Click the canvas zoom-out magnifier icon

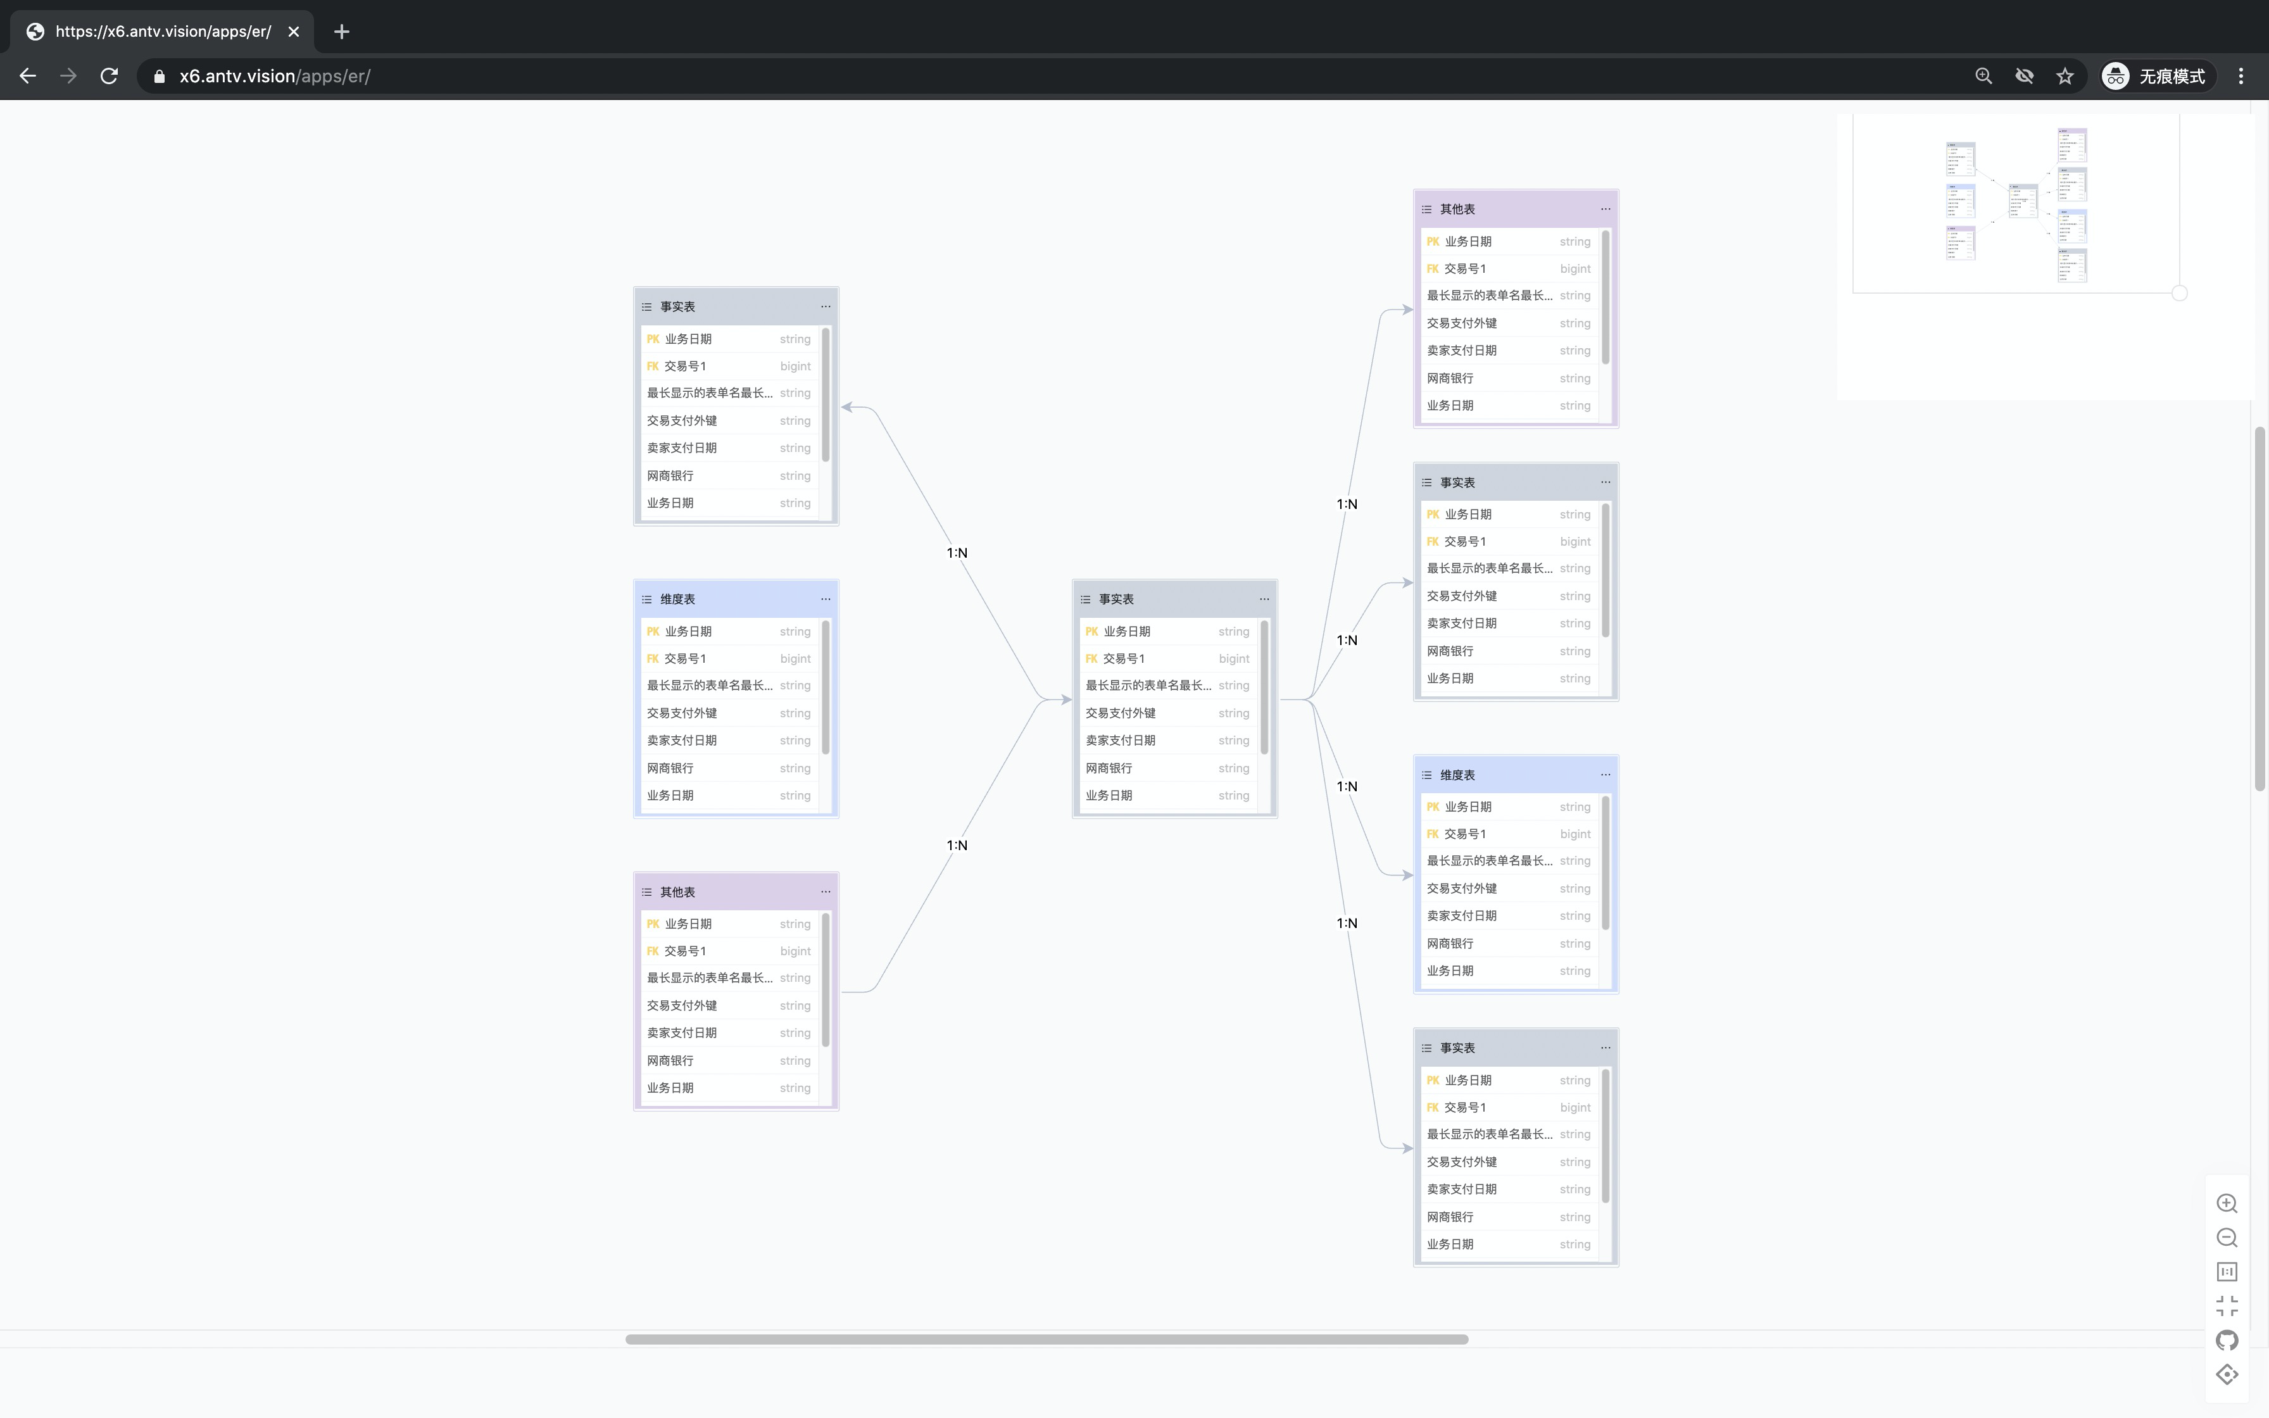[2227, 1238]
